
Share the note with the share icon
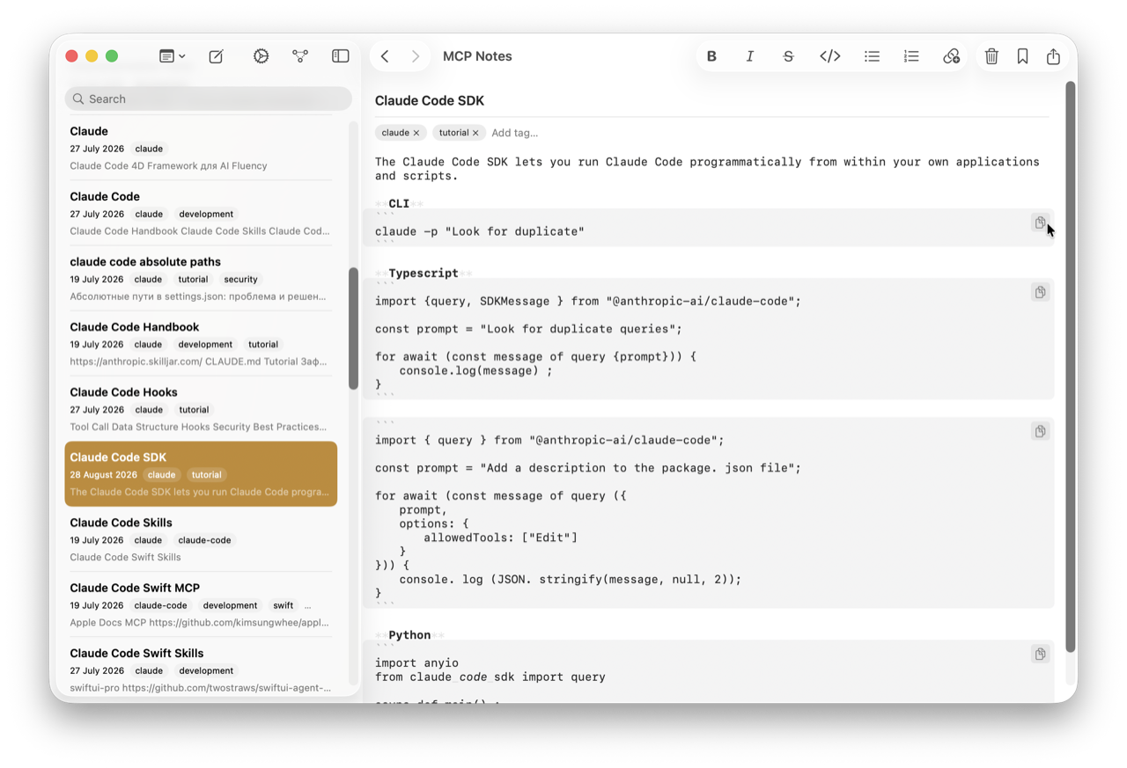click(x=1053, y=56)
